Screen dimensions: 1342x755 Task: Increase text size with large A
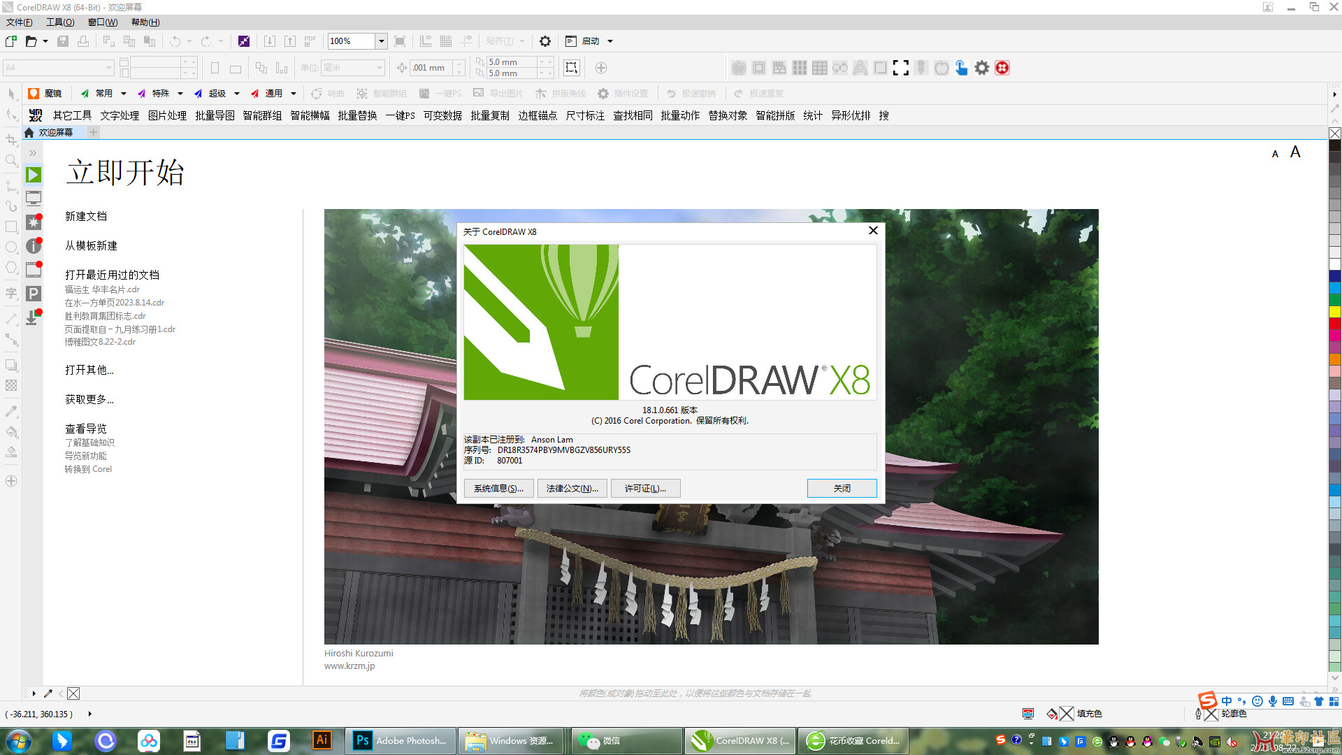click(1295, 152)
